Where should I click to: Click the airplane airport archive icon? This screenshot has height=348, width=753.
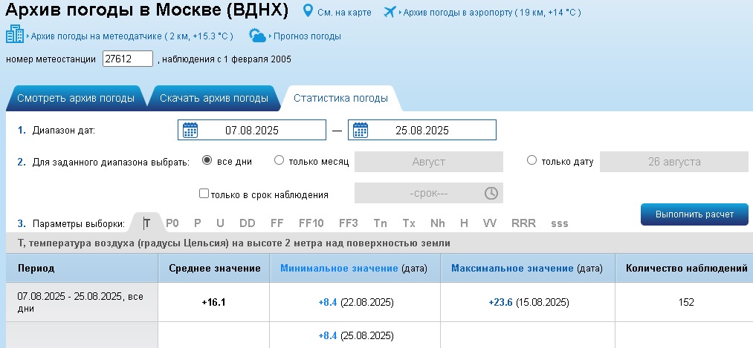pyautogui.click(x=390, y=12)
